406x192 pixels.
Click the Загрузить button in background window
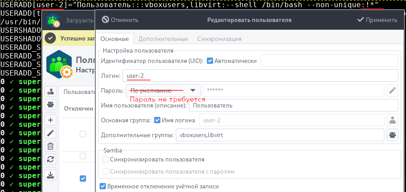click(79, 20)
